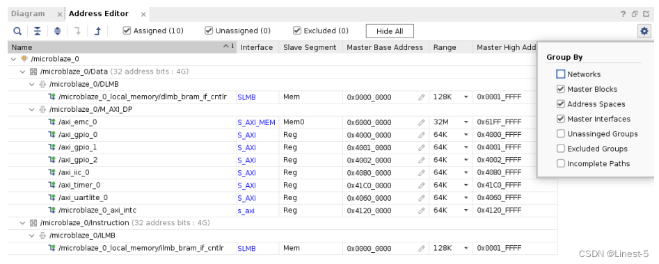
Task: Click pencil icon next to 0x4000_0000
Action: [x=421, y=135]
